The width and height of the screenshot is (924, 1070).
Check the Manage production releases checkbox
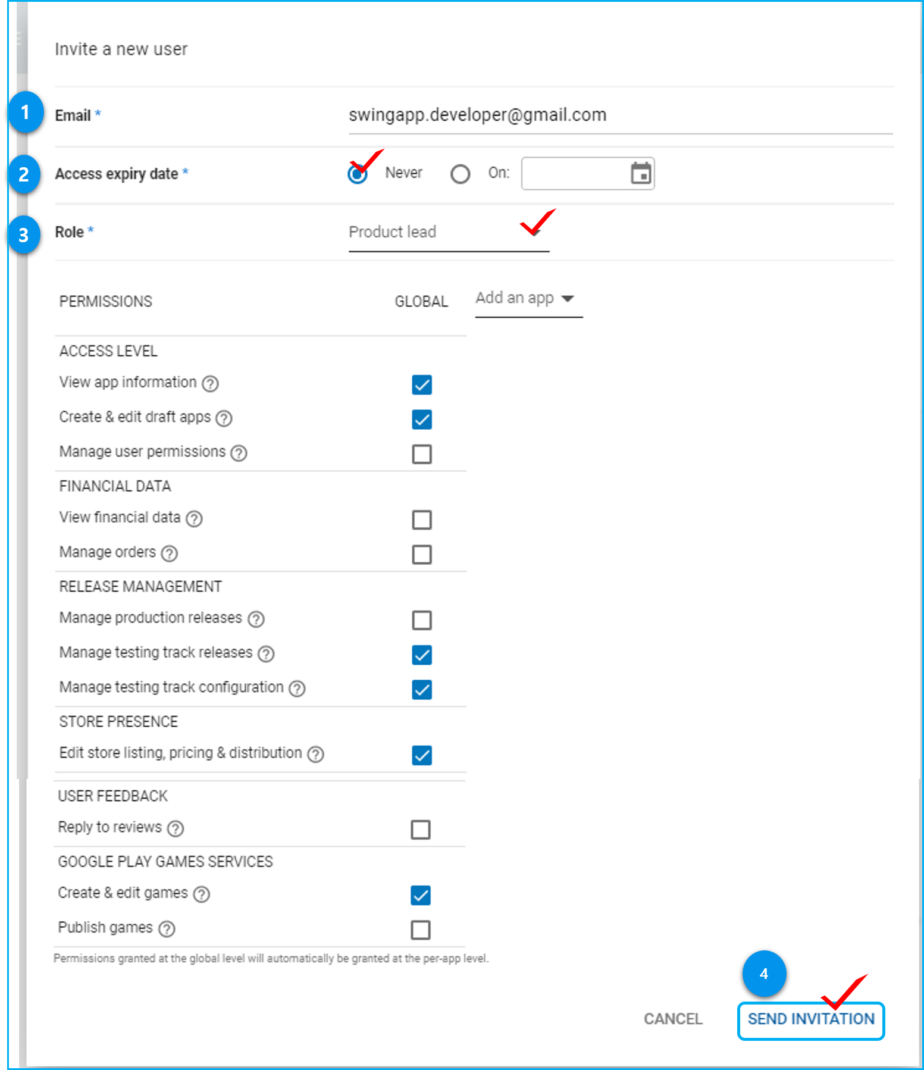[x=421, y=620]
